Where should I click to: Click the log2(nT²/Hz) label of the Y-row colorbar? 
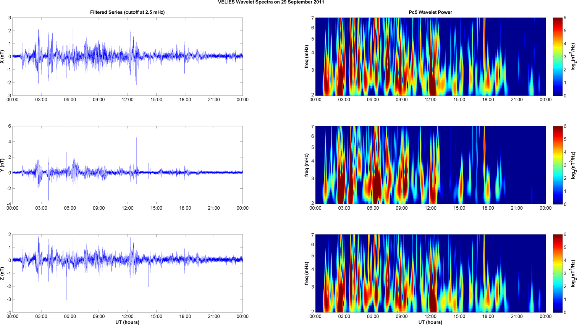pyautogui.click(x=574, y=165)
